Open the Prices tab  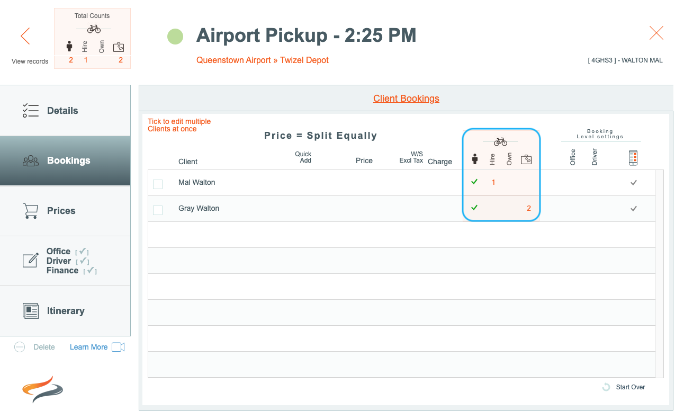coord(65,211)
